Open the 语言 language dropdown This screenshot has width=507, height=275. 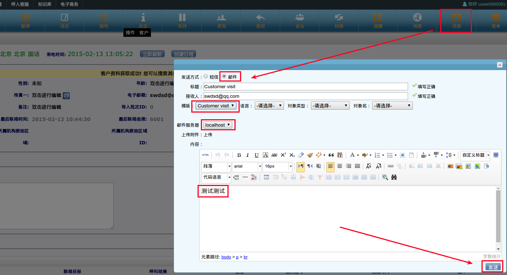pyautogui.click(x=269, y=106)
